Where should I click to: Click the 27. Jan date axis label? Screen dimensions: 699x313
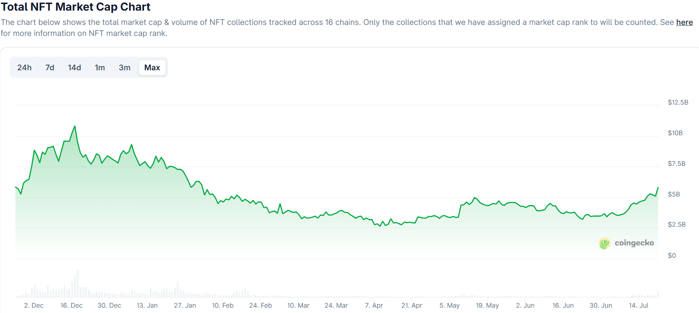click(185, 306)
